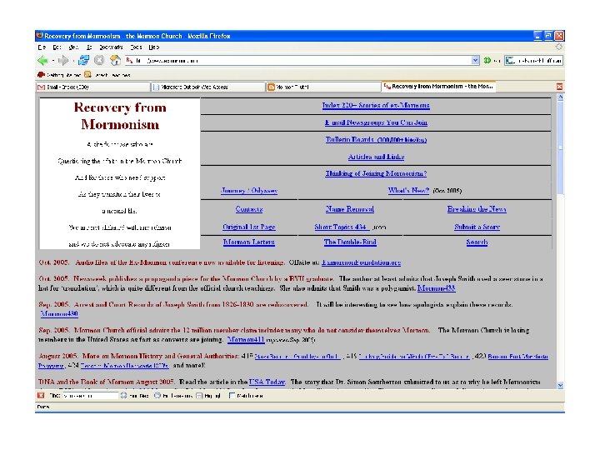Image resolution: width=600 pixels, height=450 pixels.
Task: Open the Bookmarks menu
Action: point(111,47)
